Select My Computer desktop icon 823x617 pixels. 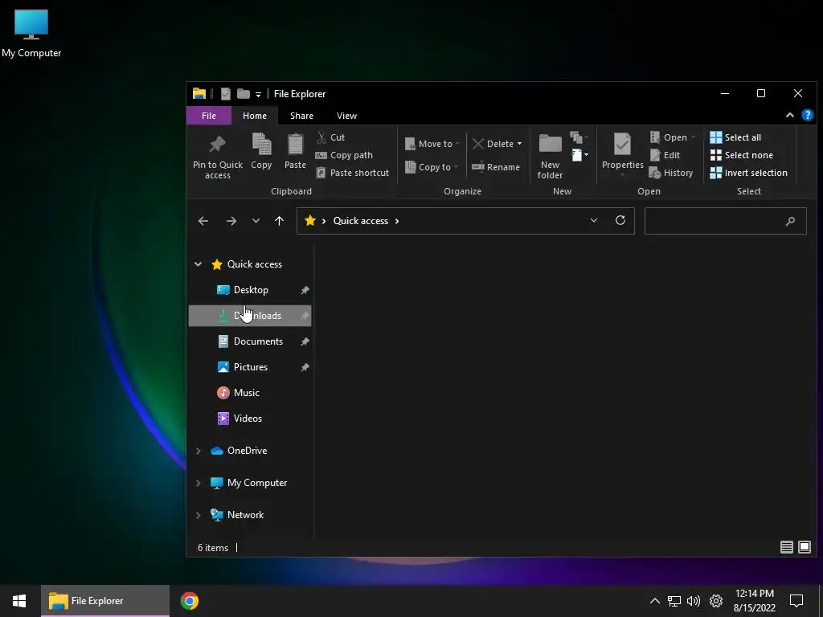pos(31,34)
